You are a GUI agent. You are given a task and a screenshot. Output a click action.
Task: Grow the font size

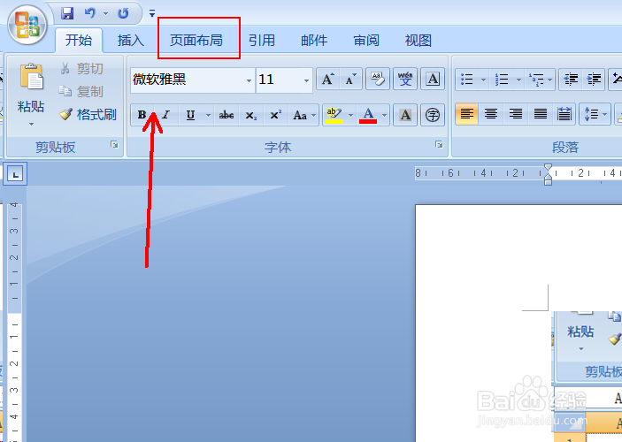(328, 79)
